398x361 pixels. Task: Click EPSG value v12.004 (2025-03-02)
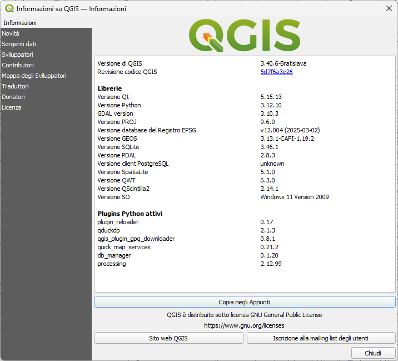[x=290, y=130]
